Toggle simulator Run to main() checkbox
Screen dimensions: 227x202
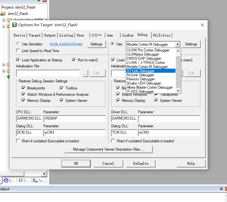pos(74,60)
